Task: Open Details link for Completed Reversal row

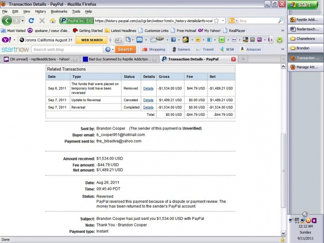Action: click(x=148, y=107)
